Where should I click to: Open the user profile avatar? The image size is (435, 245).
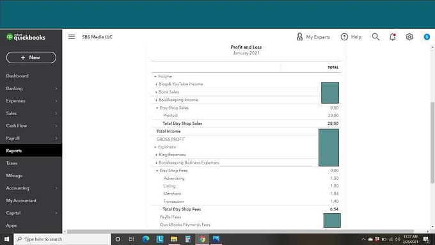pyautogui.click(x=427, y=37)
